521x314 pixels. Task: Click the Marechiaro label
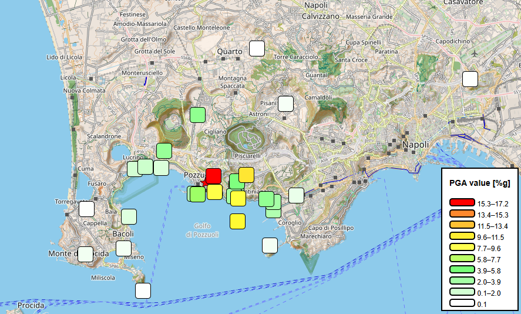pos(316,236)
